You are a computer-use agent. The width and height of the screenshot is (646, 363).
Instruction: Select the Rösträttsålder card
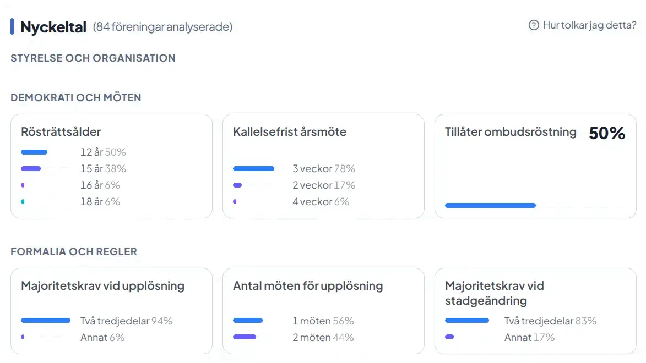(111, 165)
